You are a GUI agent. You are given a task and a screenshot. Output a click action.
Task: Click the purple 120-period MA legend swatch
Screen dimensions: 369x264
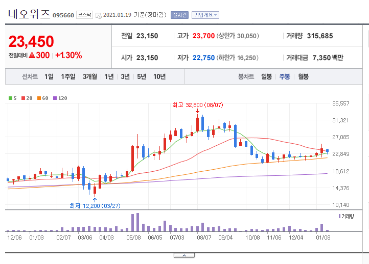pyautogui.click(x=55, y=98)
